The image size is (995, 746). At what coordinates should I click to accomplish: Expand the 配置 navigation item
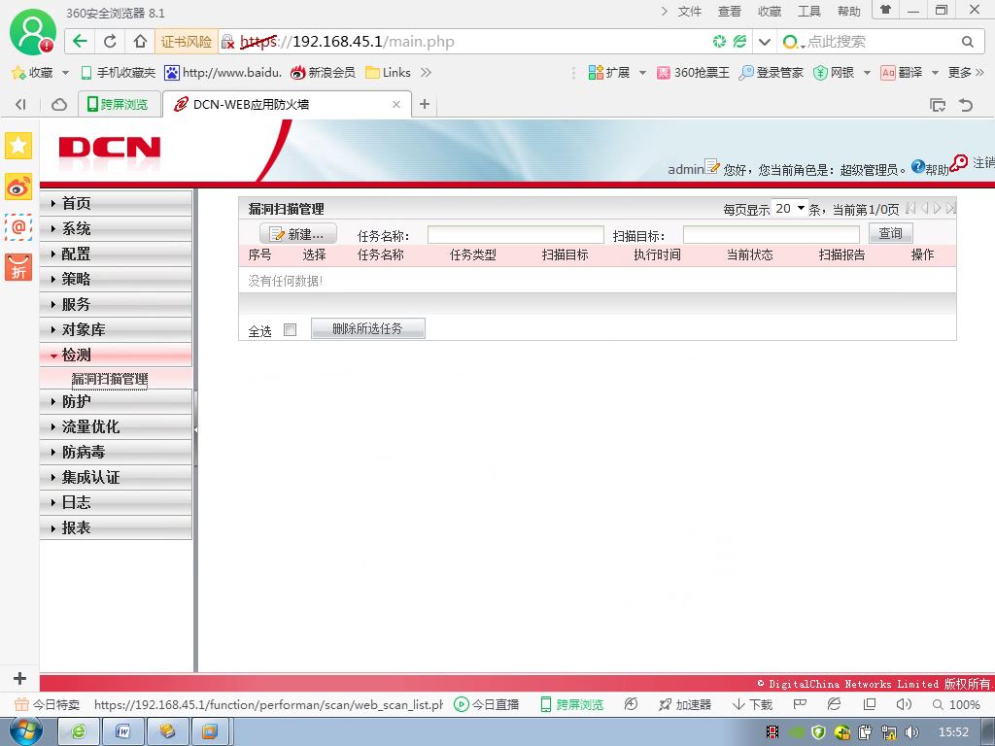(117, 254)
